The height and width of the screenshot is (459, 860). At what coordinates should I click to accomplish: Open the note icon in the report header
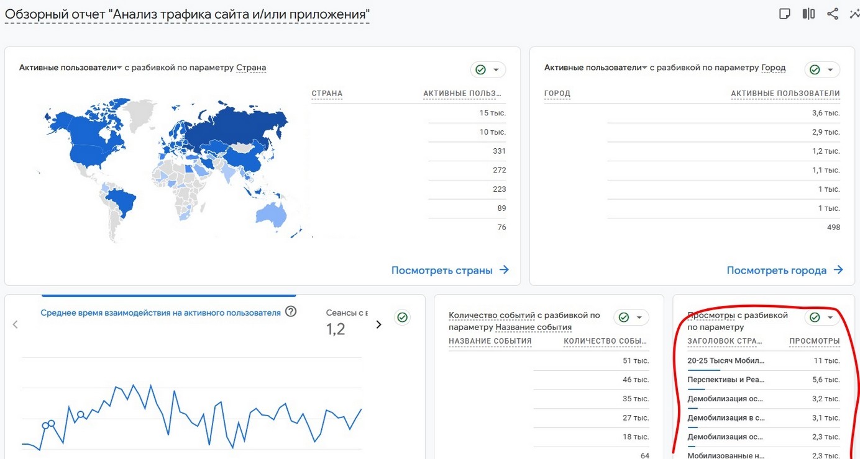tap(785, 14)
